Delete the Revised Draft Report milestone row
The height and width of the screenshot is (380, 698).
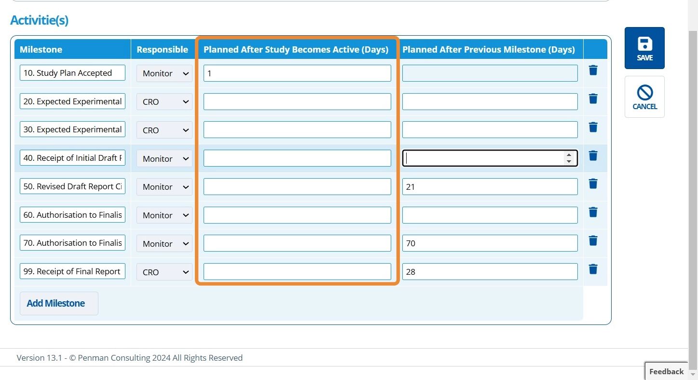[593, 184]
